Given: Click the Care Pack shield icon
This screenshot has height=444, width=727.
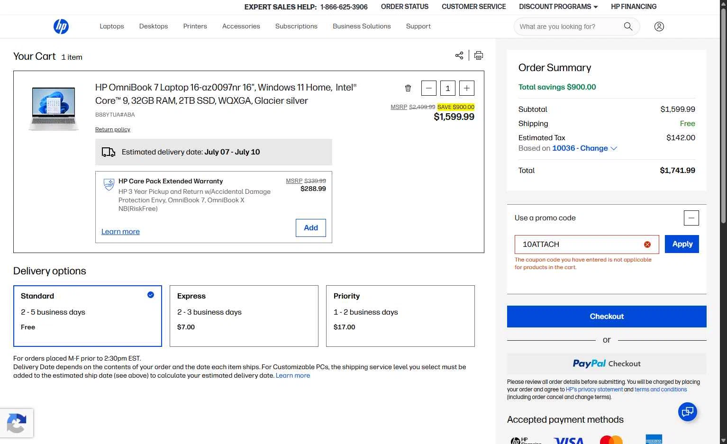Looking at the screenshot, I should click(x=109, y=184).
